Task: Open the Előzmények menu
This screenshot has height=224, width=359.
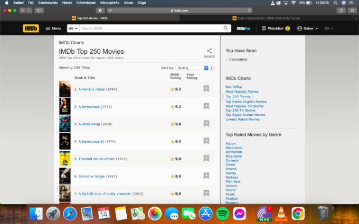Action: pos(86,3)
